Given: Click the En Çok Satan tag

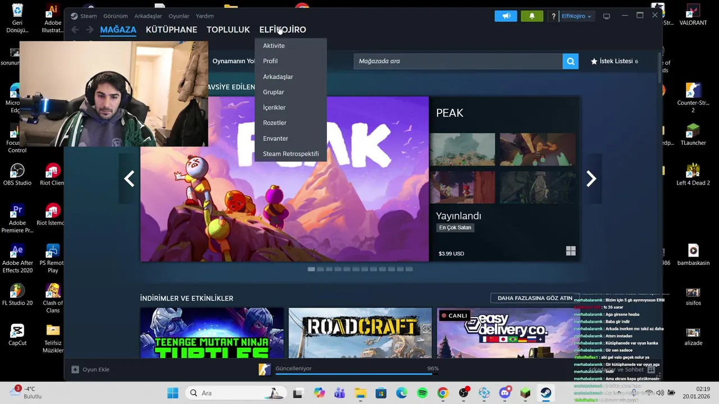Looking at the screenshot, I should pyautogui.click(x=455, y=227).
